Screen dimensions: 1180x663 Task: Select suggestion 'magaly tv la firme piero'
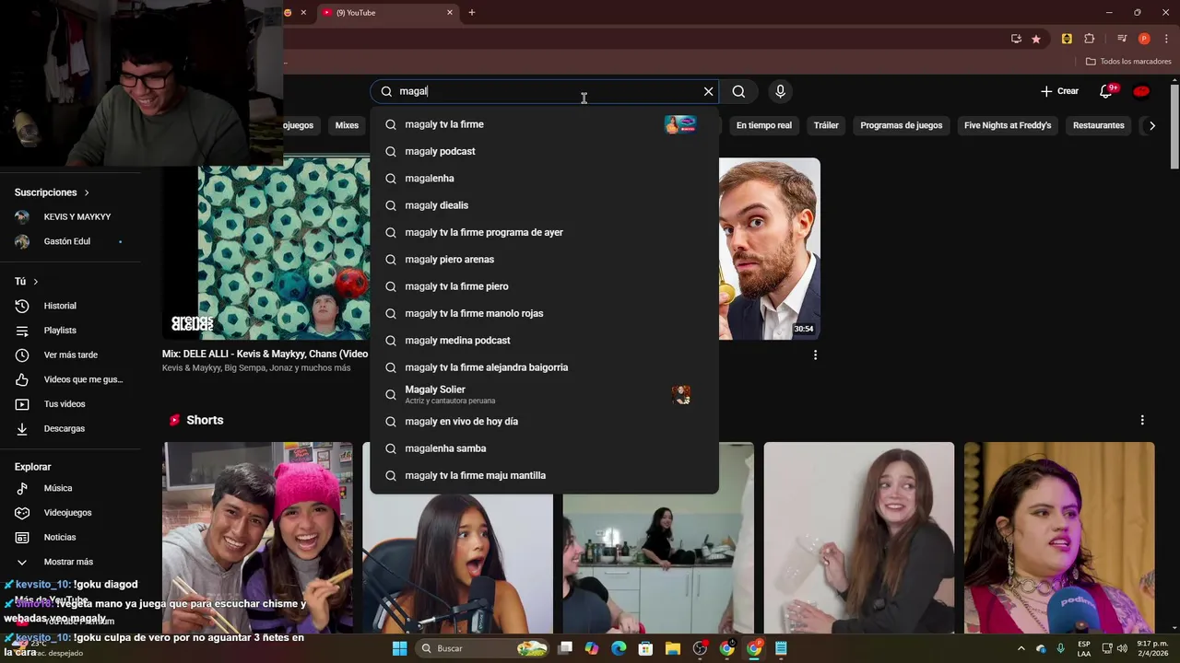click(x=544, y=286)
